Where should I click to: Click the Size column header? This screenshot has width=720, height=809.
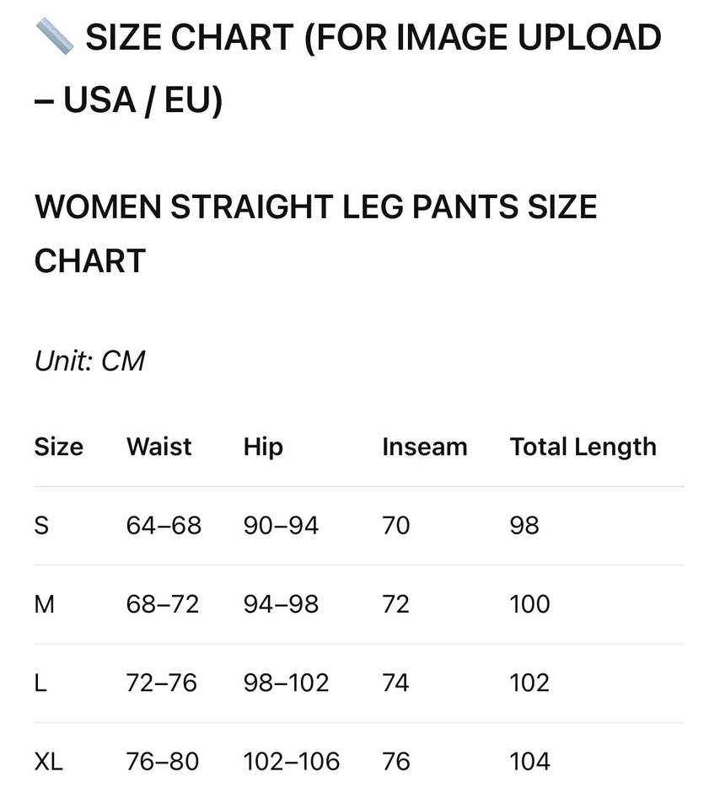pyautogui.click(x=58, y=447)
